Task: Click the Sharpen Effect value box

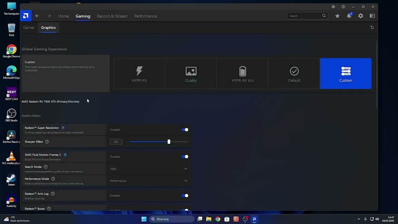Action: (116, 142)
